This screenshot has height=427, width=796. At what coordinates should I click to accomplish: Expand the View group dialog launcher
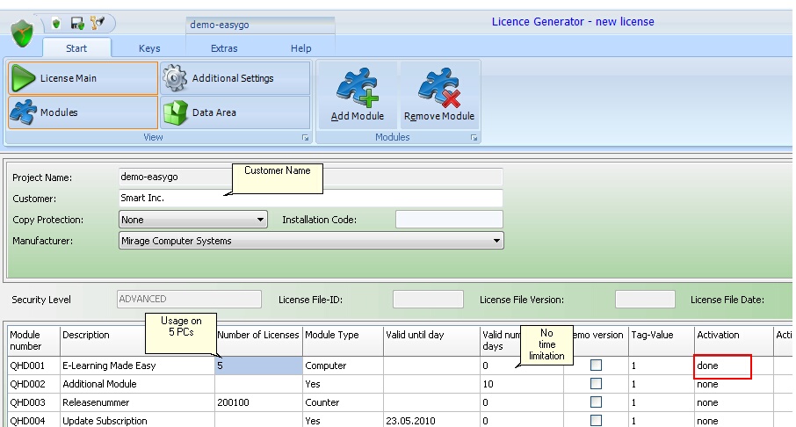click(306, 138)
